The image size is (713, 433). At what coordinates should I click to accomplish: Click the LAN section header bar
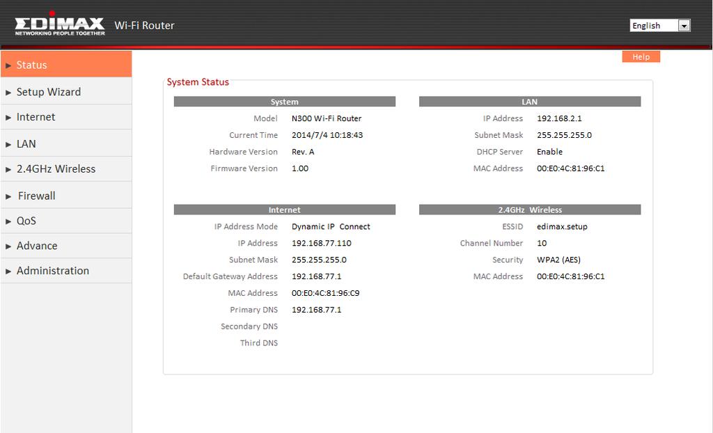(530, 102)
